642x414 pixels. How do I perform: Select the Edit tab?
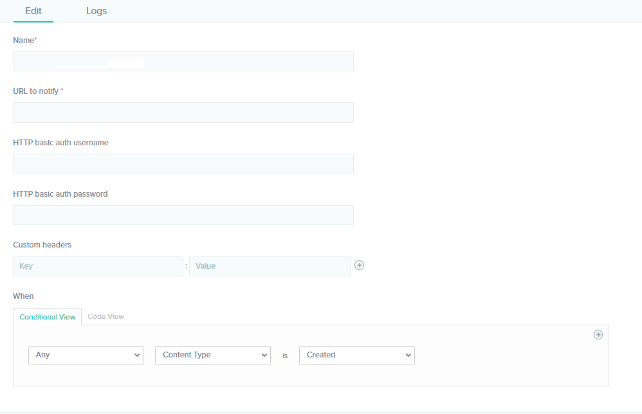(33, 11)
